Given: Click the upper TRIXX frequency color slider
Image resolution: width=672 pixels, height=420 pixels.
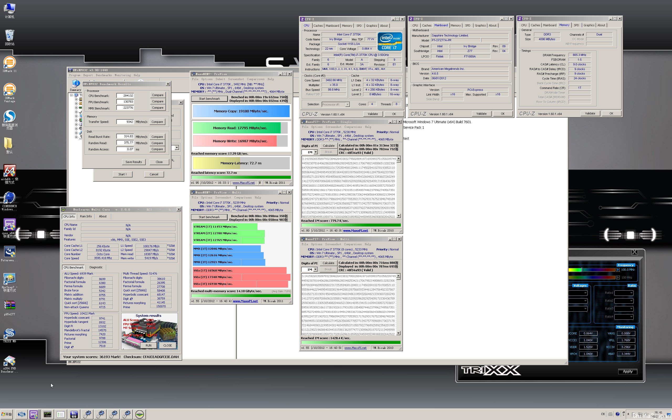Looking at the screenshot, I should (591, 270).
